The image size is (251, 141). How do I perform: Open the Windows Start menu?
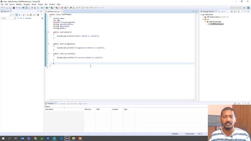3,138
